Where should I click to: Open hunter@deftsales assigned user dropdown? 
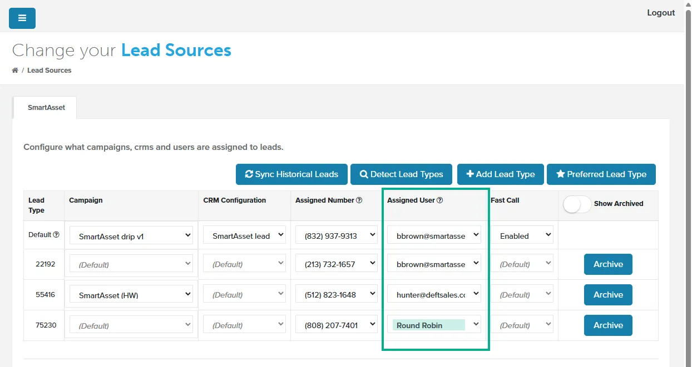(x=434, y=295)
